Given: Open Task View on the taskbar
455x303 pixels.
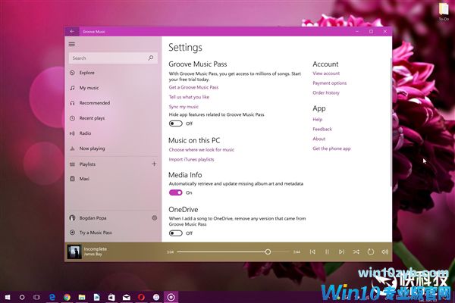Looking at the screenshot, I should 36,297.
